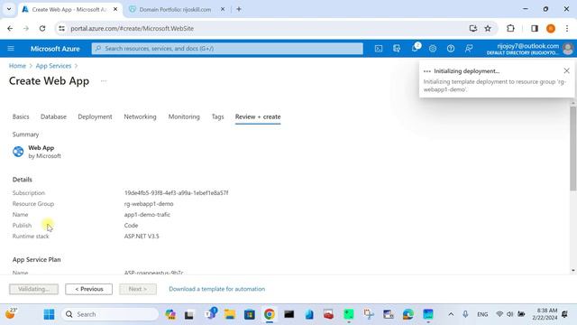
Task: Launch Cloud Shell from the header
Action: tap(379, 48)
